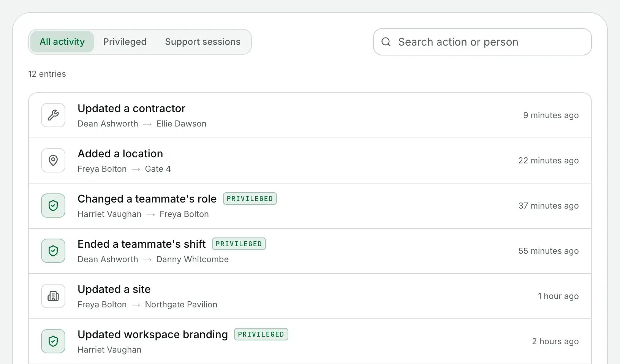Click Freya Bolton under Added a location

tap(102, 169)
